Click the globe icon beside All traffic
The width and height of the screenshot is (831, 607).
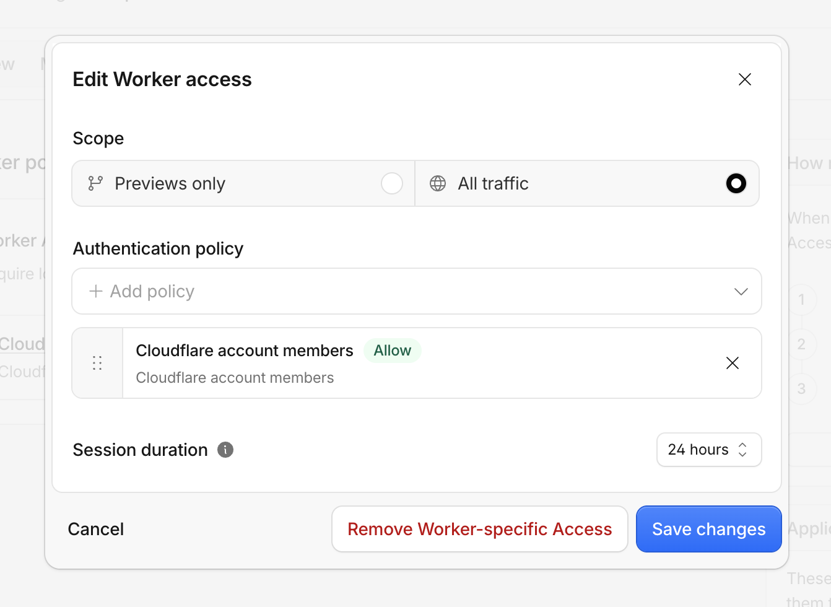438,183
